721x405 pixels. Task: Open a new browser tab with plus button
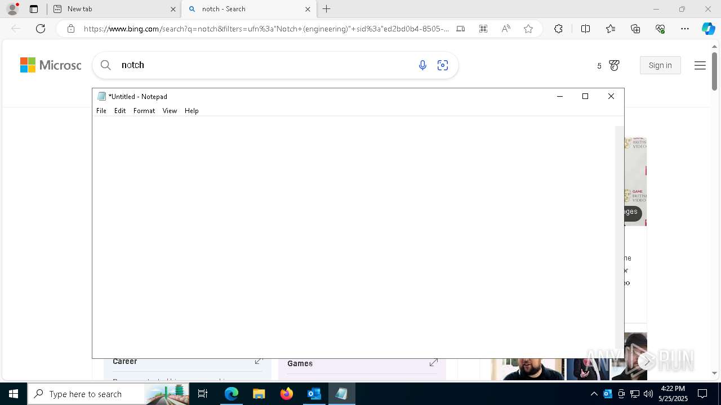pyautogui.click(x=327, y=9)
